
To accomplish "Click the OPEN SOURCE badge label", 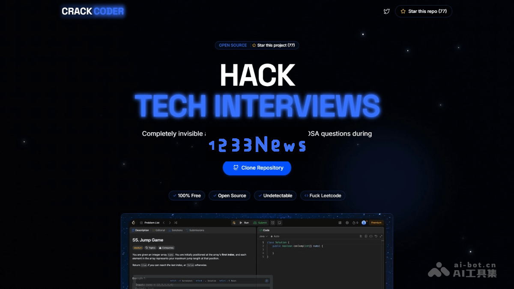I will 233,45.
